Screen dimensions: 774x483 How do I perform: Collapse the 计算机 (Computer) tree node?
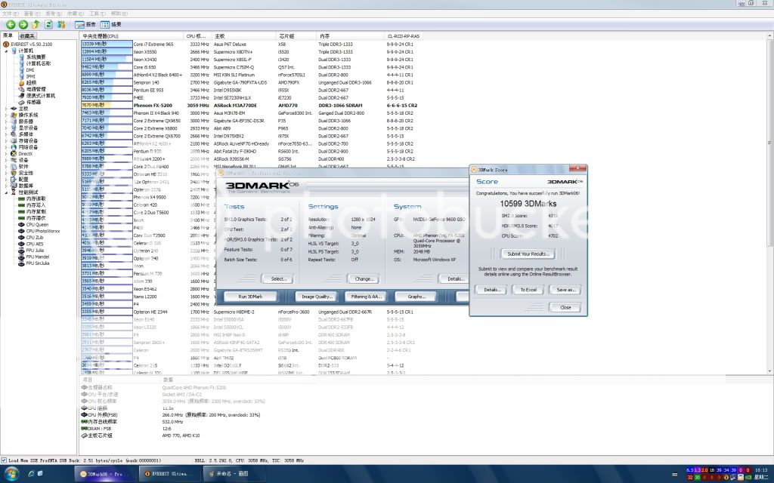tap(7, 51)
